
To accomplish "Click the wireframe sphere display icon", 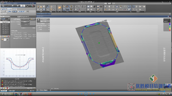I will (101, 6).
